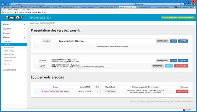197x112 pixels.
Task: Open the Fichier menu
Action: click(x=4, y=10)
